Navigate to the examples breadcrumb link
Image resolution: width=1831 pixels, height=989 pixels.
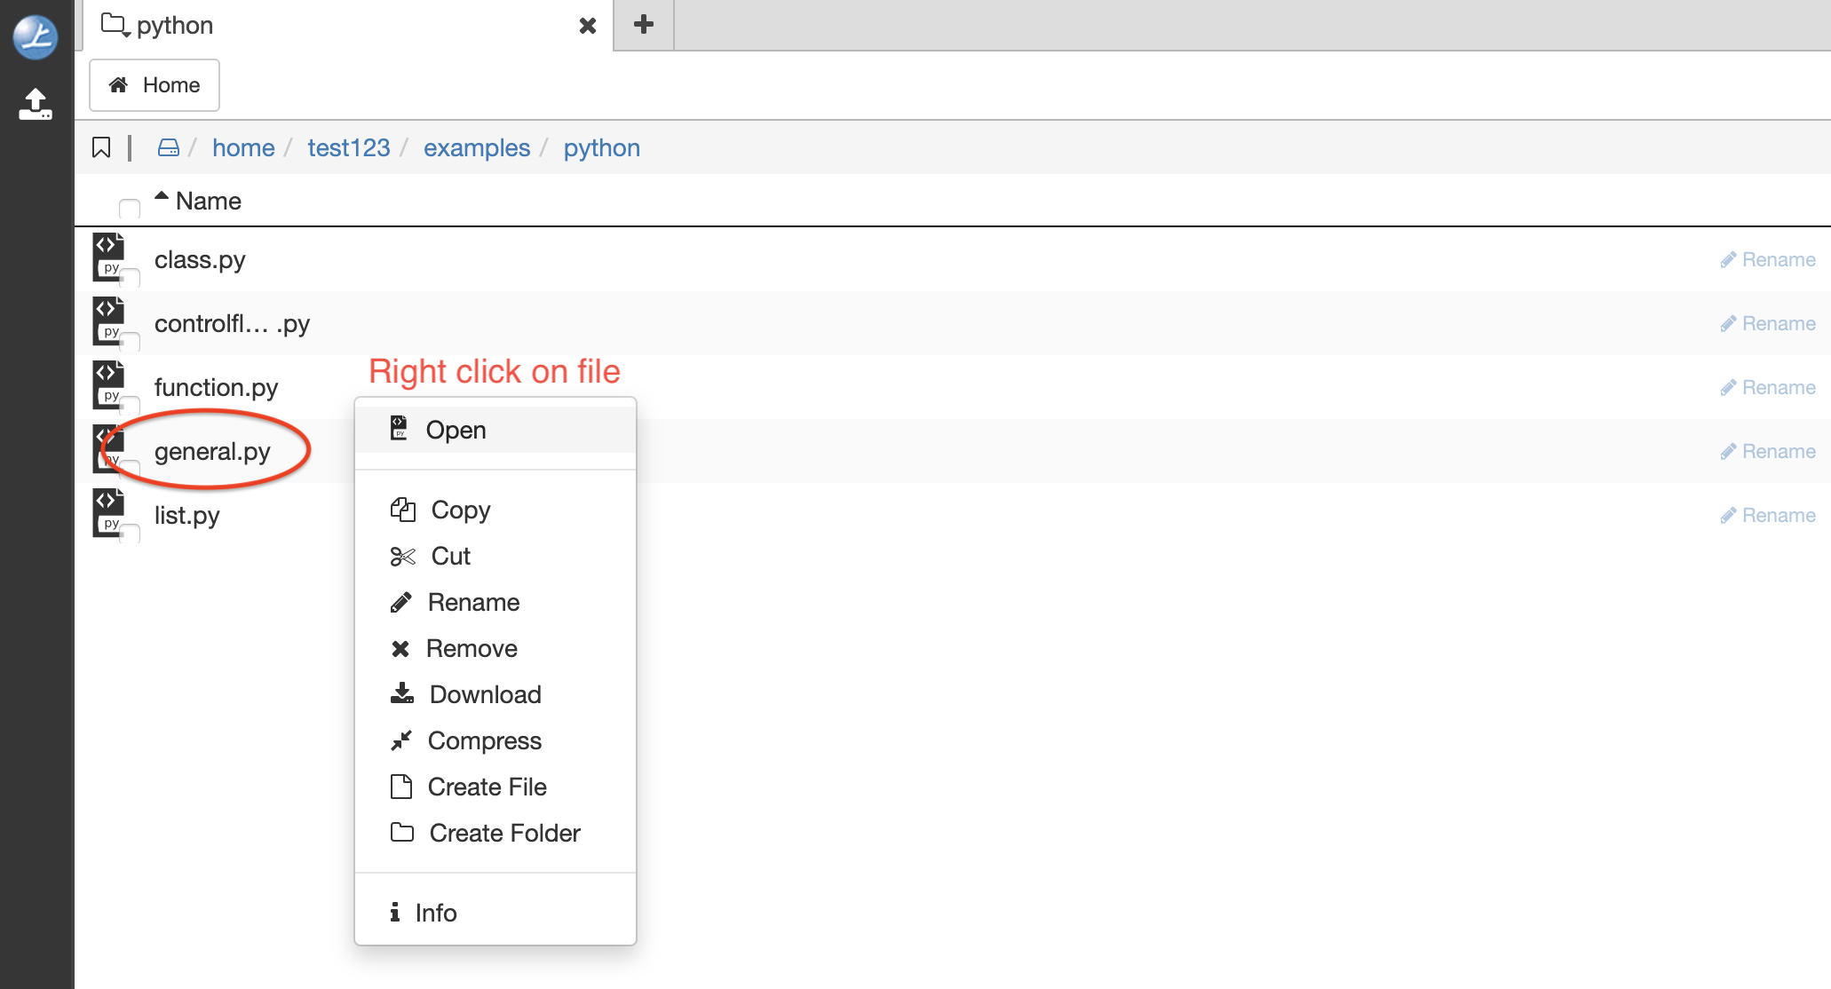477,147
